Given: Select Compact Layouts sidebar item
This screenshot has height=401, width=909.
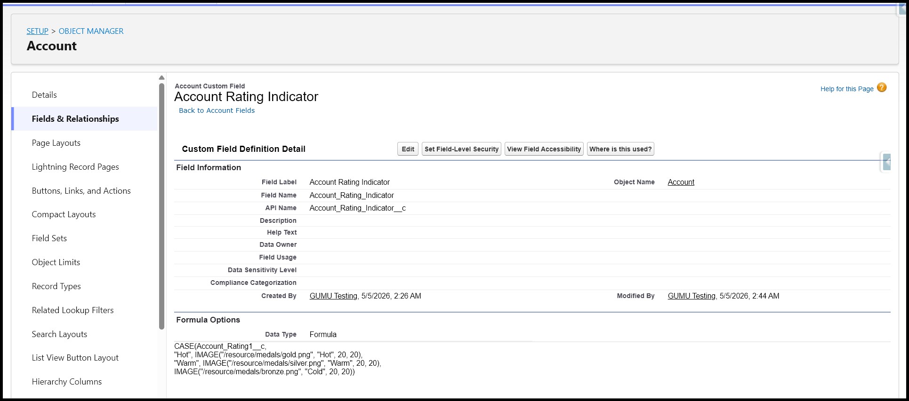Looking at the screenshot, I should click(x=64, y=214).
